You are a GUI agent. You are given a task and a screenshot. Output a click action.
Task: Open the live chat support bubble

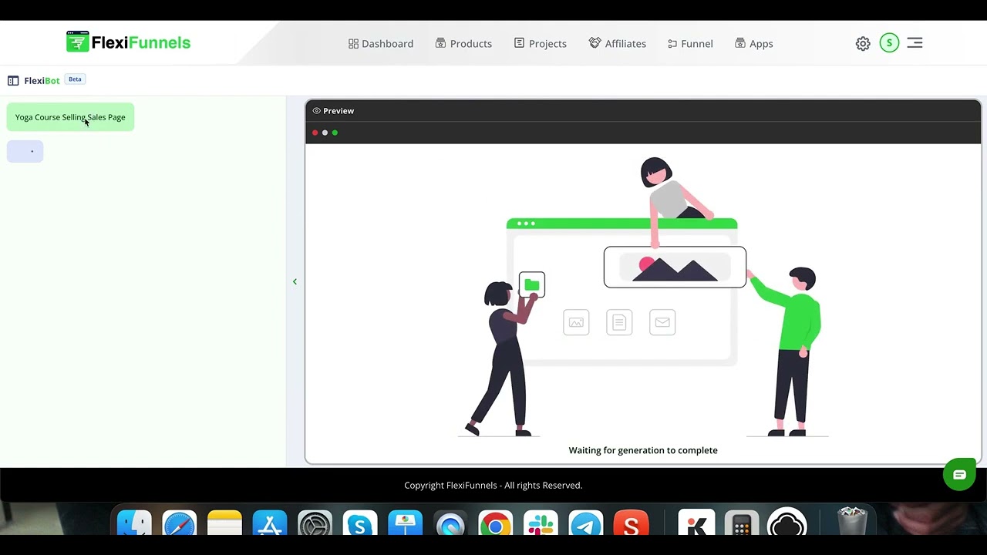pyautogui.click(x=959, y=475)
